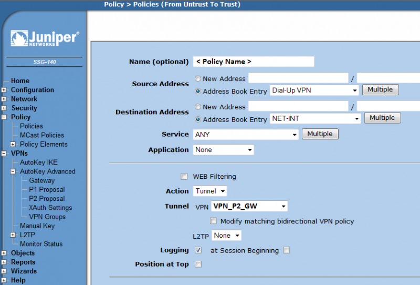Viewport: 420px width, 285px height.
Task: Open the L2TP None dropdown
Action: pyautogui.click(x=226, y=236)
